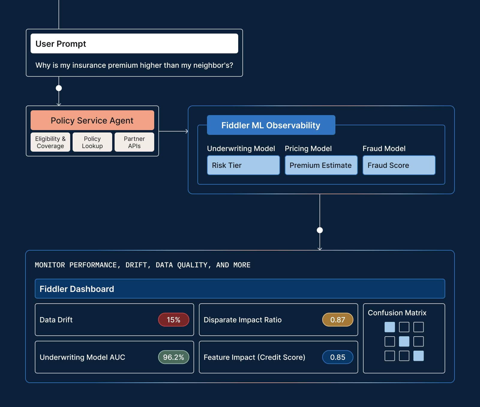The width and height of the screenshot is (480, 407).
Task: Open the Fraud Score chip
Action: pos(398,165)
